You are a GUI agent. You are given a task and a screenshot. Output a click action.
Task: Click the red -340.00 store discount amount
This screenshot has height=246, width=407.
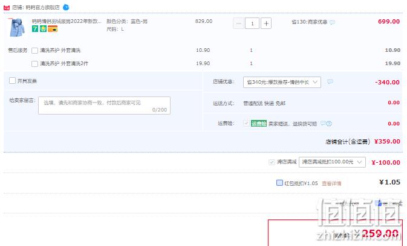tap(387, 82)
